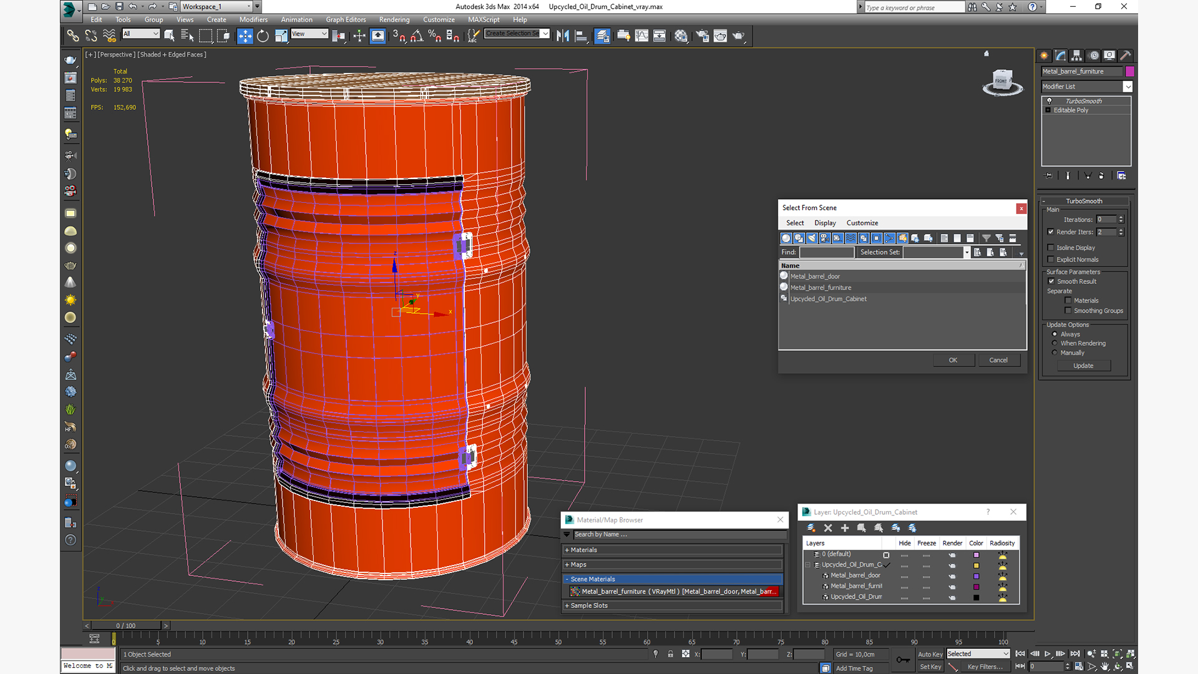Open the Rendering menu
This screenshot has height=674, width=1198.
coord(394,19)
